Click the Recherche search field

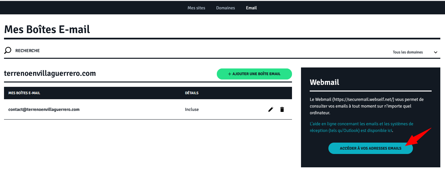[x=27, y=51]
